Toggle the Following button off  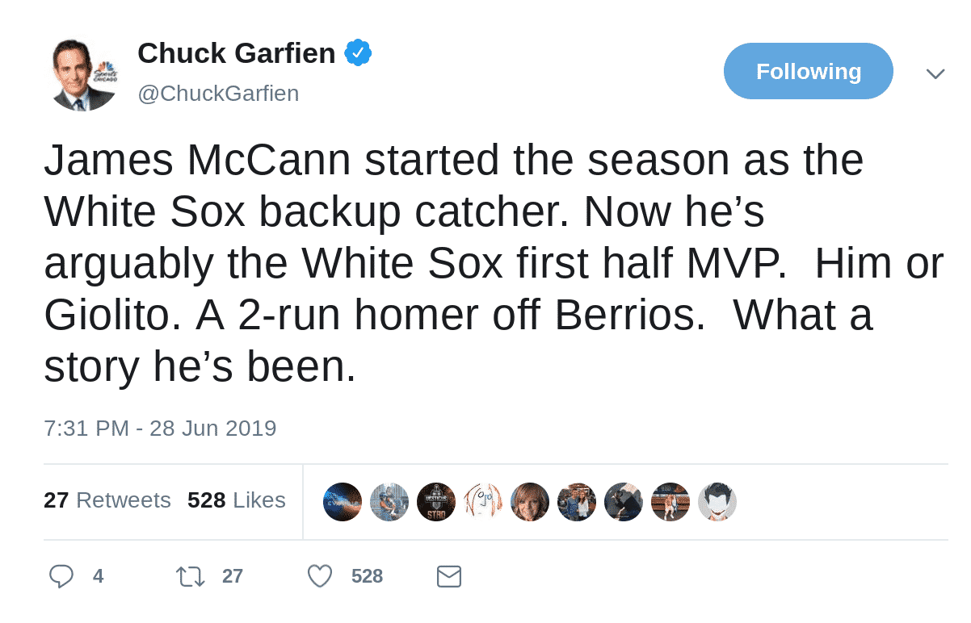point(808,71)
